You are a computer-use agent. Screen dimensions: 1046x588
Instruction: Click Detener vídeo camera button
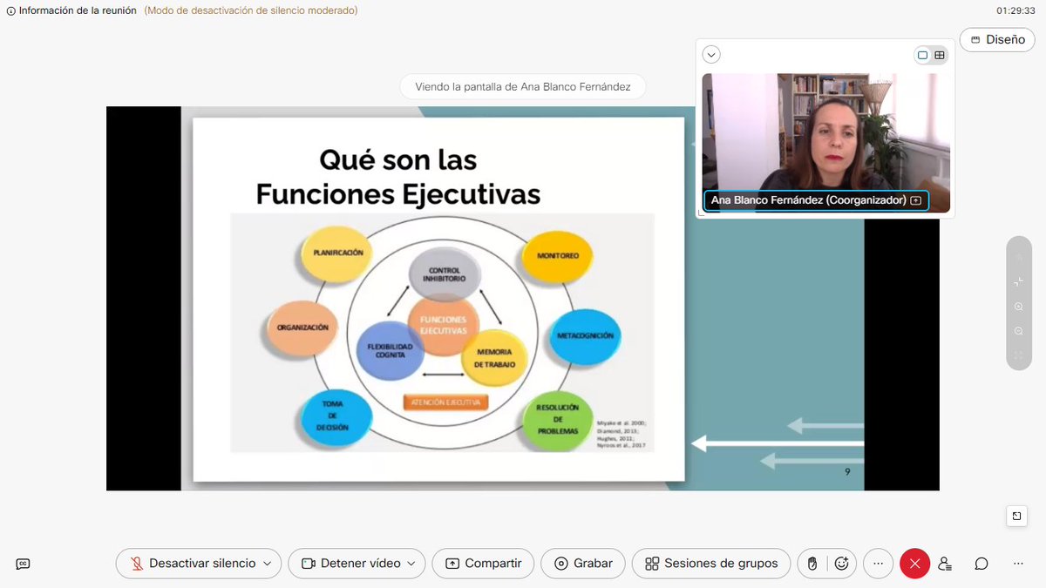click(x=350, y=564)
